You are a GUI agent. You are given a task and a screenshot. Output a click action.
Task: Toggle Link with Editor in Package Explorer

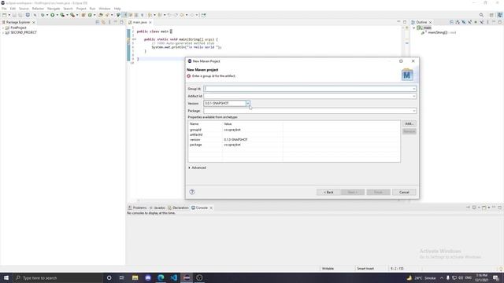click(103, 22)
